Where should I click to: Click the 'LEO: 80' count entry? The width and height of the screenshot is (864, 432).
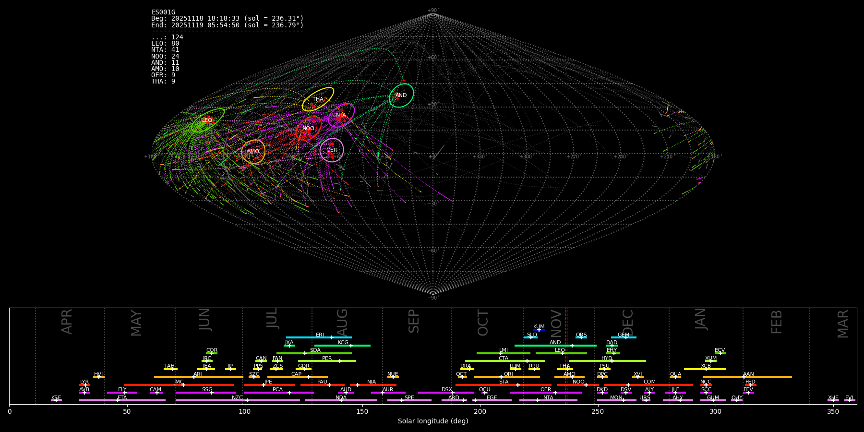[x=165, y=44]
